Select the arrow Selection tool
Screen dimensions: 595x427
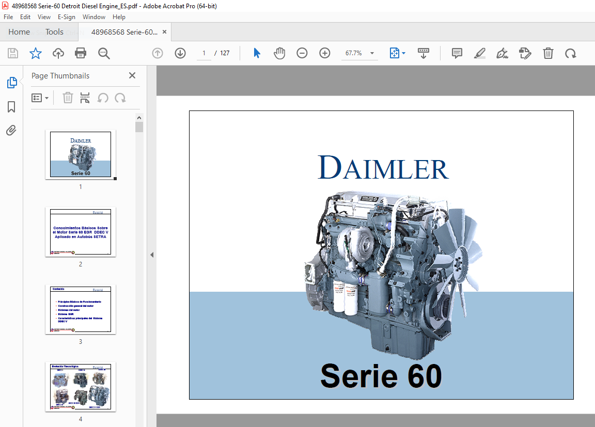(x=257, y=53)
